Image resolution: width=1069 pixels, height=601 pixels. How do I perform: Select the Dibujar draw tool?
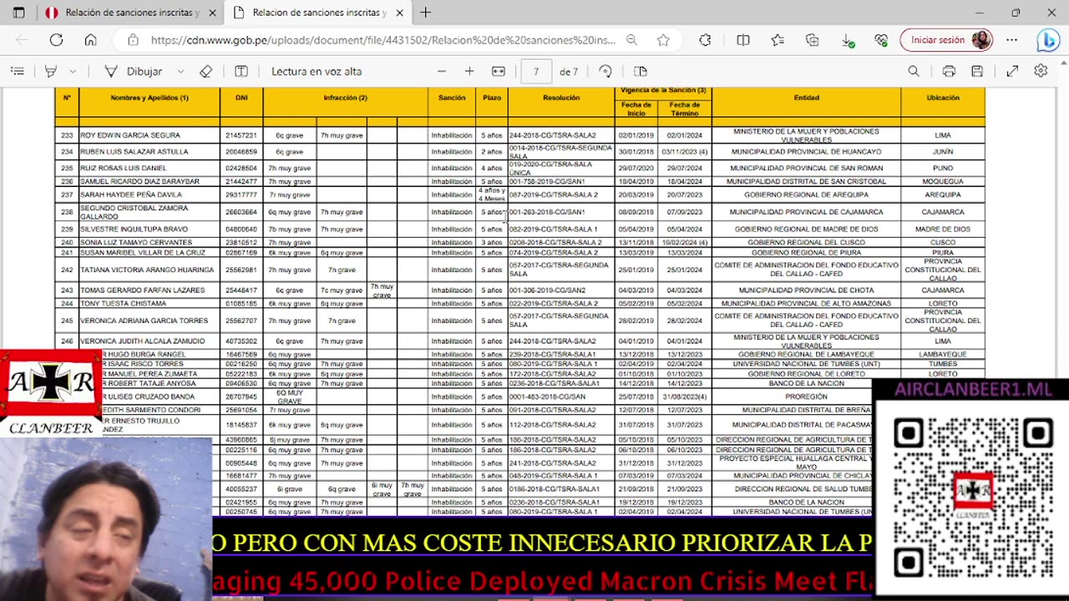(133, 72)
